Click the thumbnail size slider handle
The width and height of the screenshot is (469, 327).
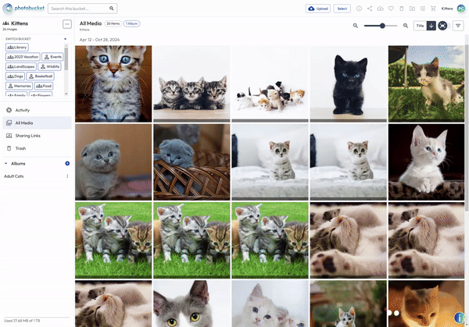point(382,26)
